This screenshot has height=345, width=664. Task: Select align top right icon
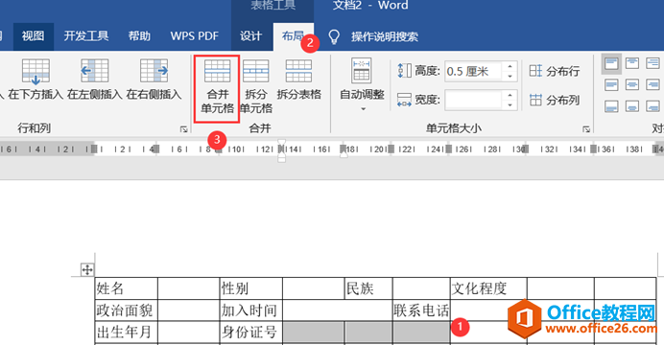coord(652,64)
